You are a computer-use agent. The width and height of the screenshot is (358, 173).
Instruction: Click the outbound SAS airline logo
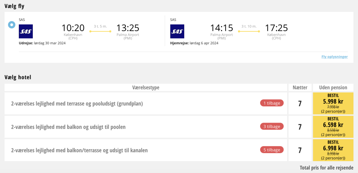tap(26, 31)
